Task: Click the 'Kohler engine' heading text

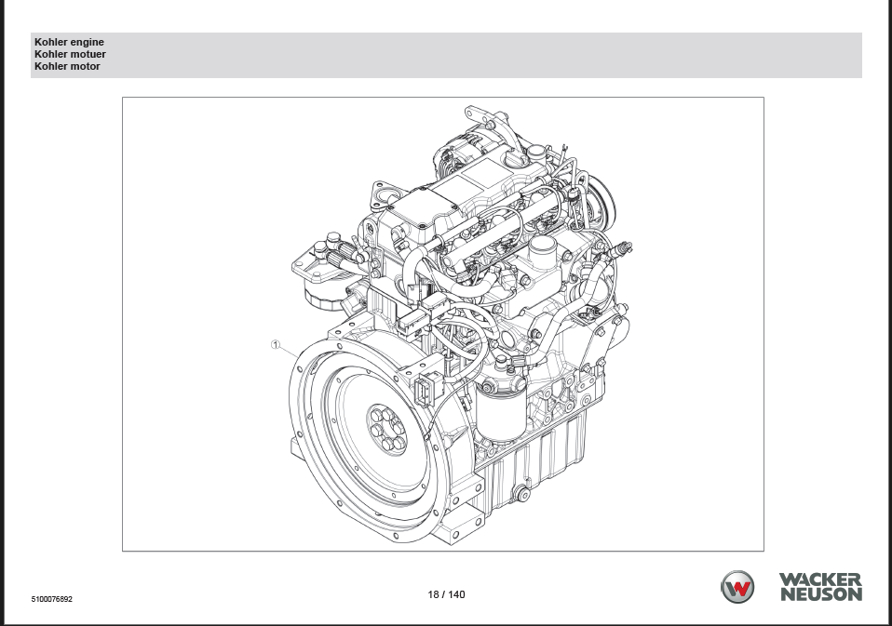Action: (x=69, y=43)
